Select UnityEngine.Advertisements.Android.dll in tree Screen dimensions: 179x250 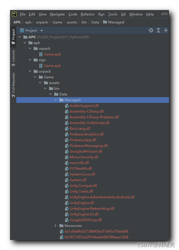(102, 197)
